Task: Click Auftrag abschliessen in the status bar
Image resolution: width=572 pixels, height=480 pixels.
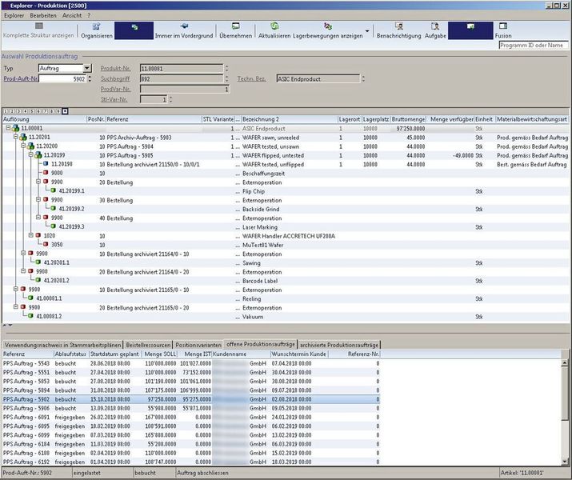Action: [202, 473]
